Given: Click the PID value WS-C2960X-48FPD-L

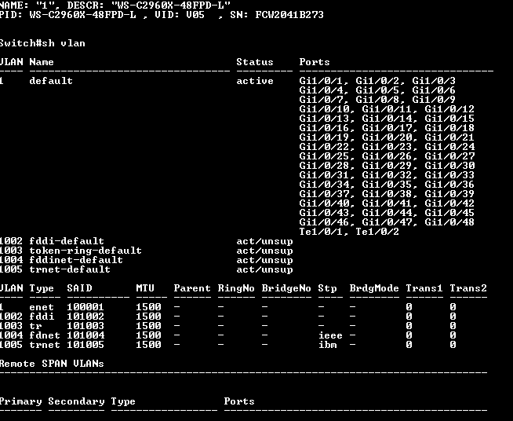Looking at the screenshot, I should [82, 15].
